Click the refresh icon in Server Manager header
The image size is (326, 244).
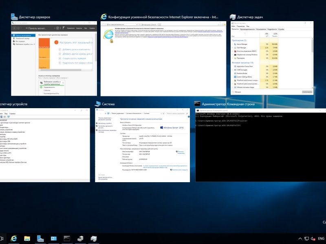[x=57, y=28]
